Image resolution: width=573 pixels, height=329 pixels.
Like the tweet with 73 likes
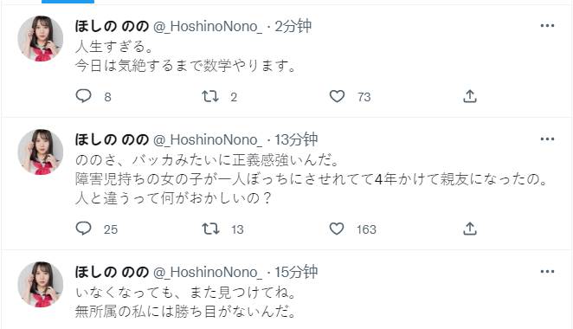337,96
